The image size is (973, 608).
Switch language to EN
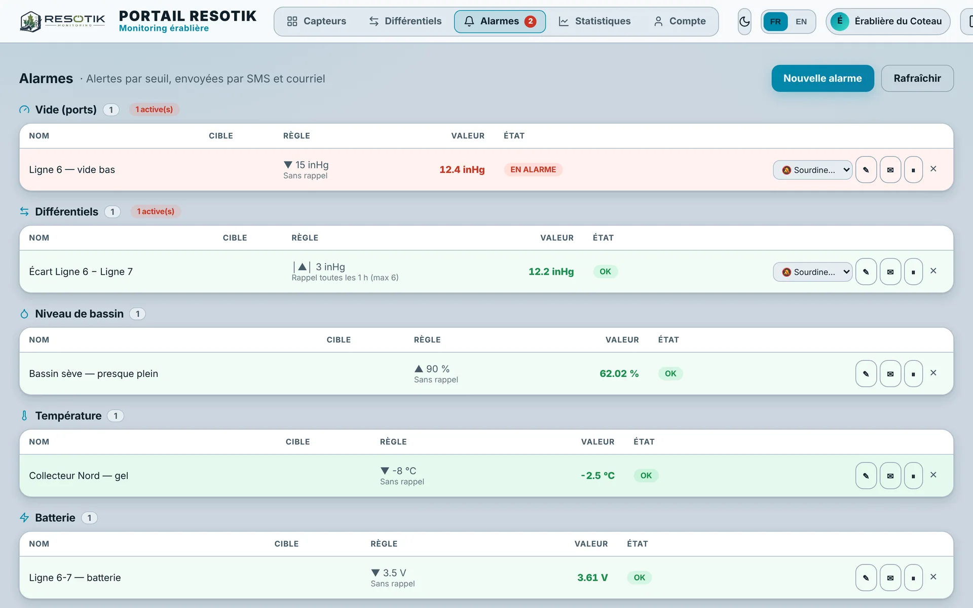tap(801, 21)
